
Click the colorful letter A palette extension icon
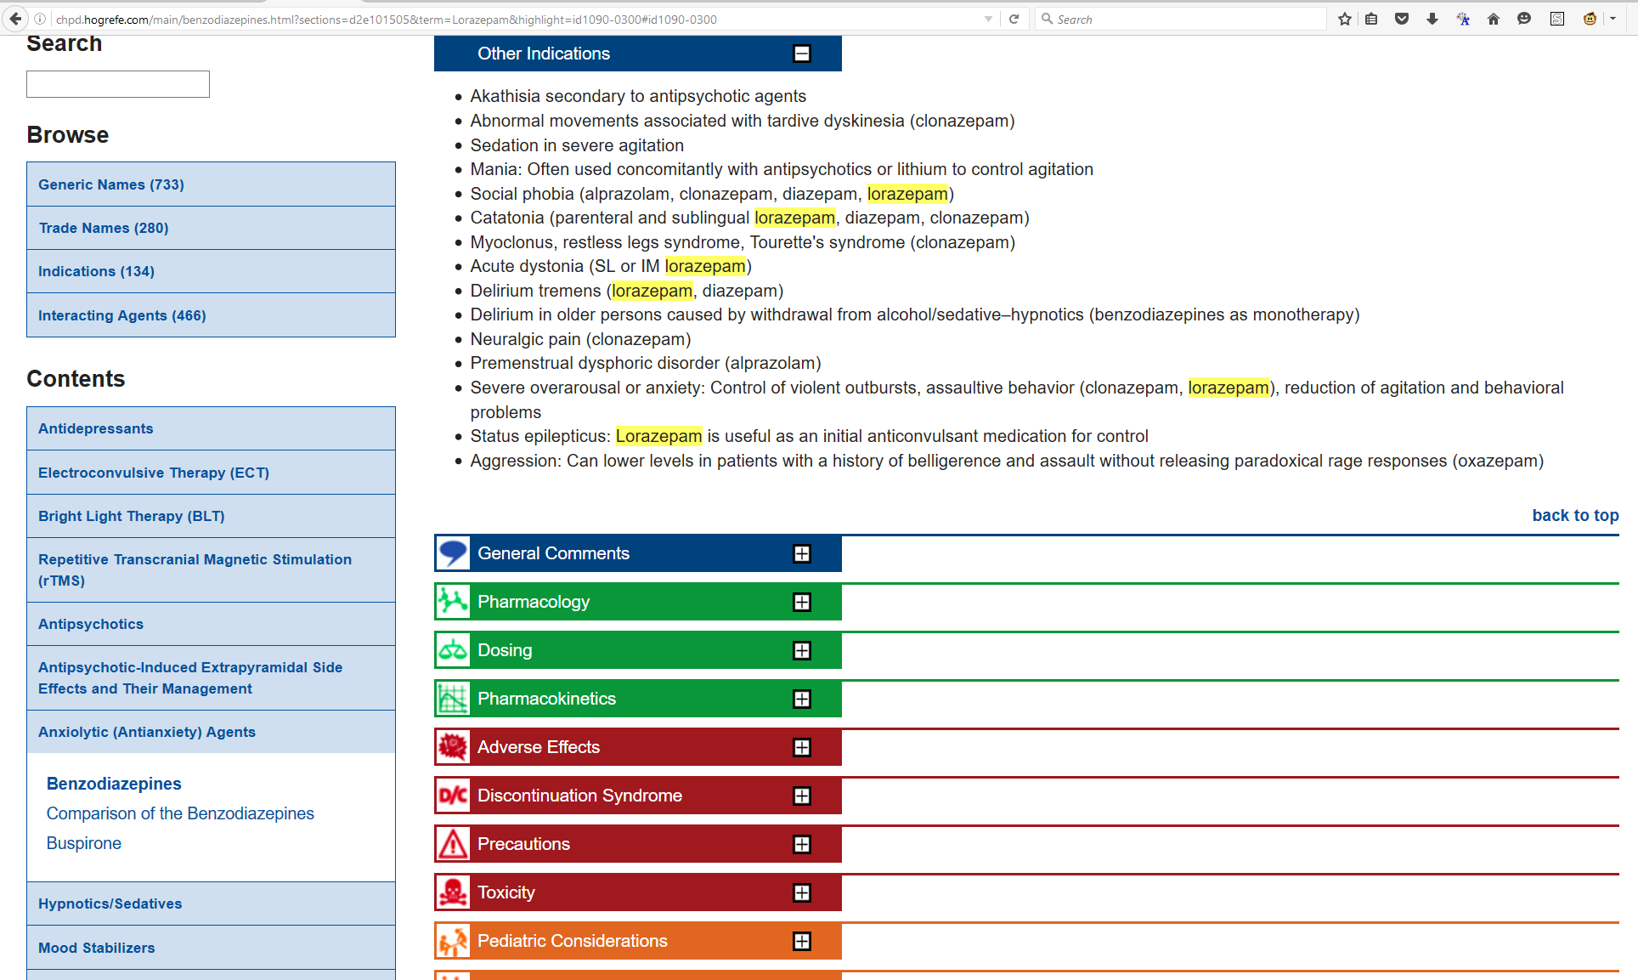1463,19
